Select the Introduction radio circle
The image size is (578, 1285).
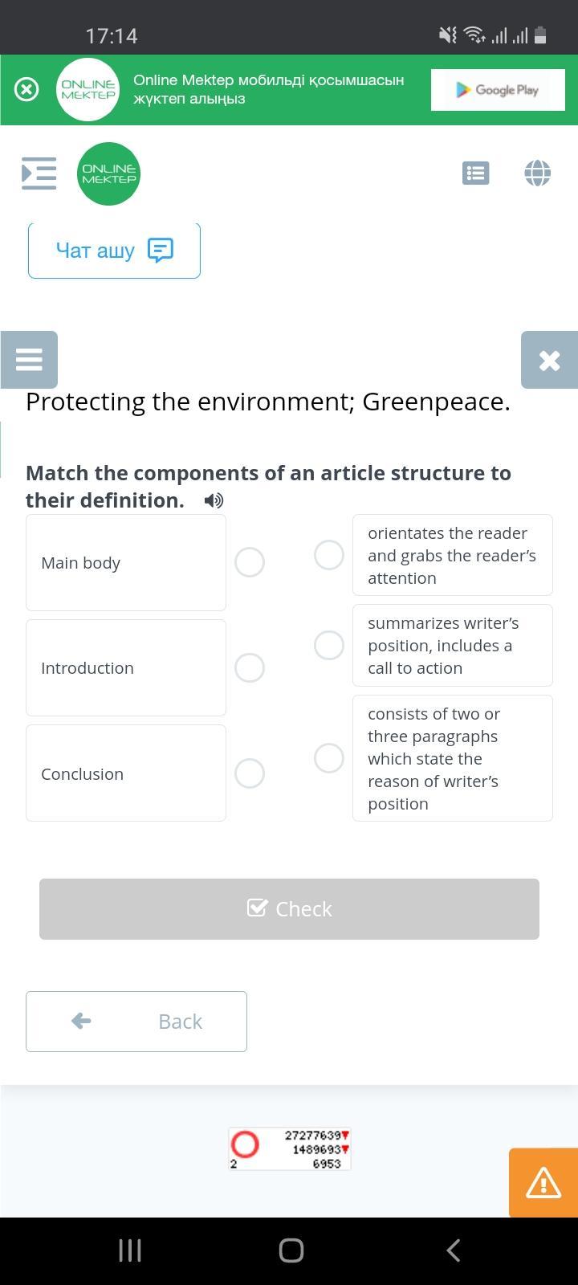(x=250, y=667)
